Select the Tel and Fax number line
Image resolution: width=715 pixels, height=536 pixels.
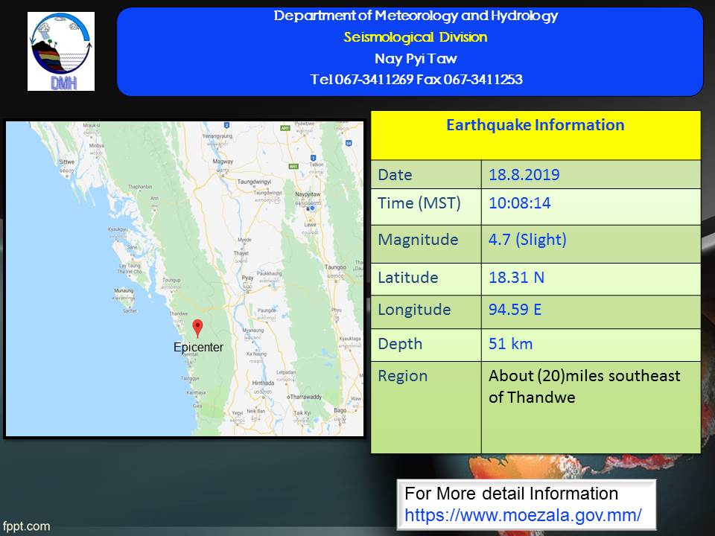[416, 80]
